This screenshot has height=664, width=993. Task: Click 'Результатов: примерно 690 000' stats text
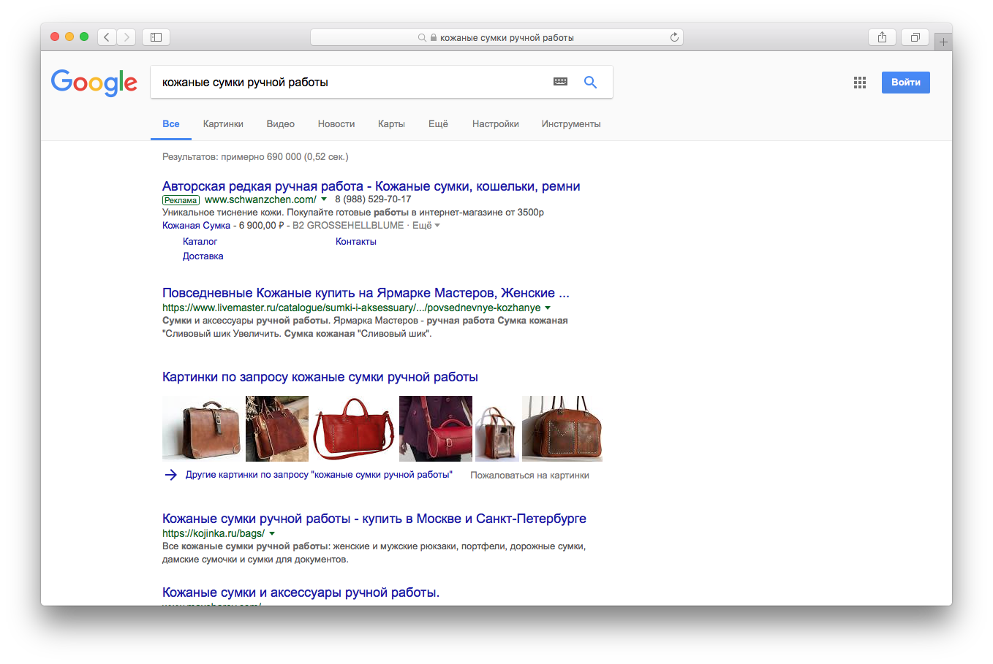255,157
